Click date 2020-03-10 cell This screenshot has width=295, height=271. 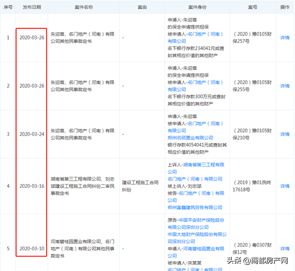[x=32, y=248]
